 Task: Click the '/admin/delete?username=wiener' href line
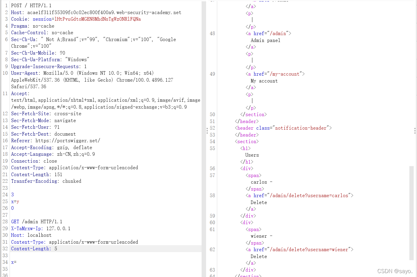pyautogui.click(x=300, y=249)
